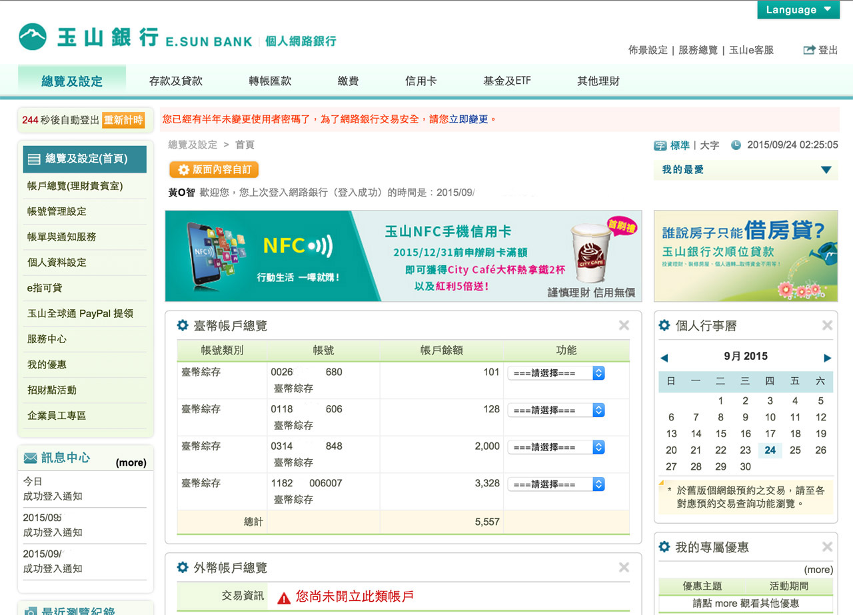This screenshot has width=853, height=615.
Task: Open the 其他理財 tab
Action: 598,81
